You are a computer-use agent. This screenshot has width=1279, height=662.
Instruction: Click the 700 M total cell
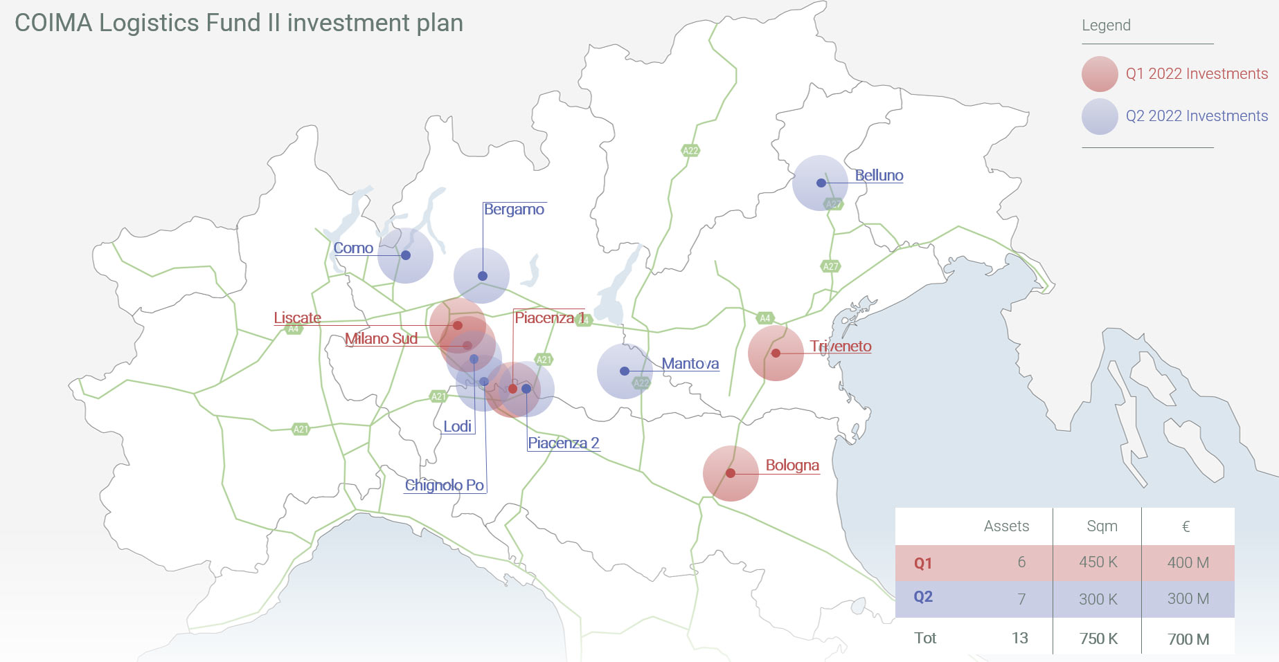(1188, 639)
